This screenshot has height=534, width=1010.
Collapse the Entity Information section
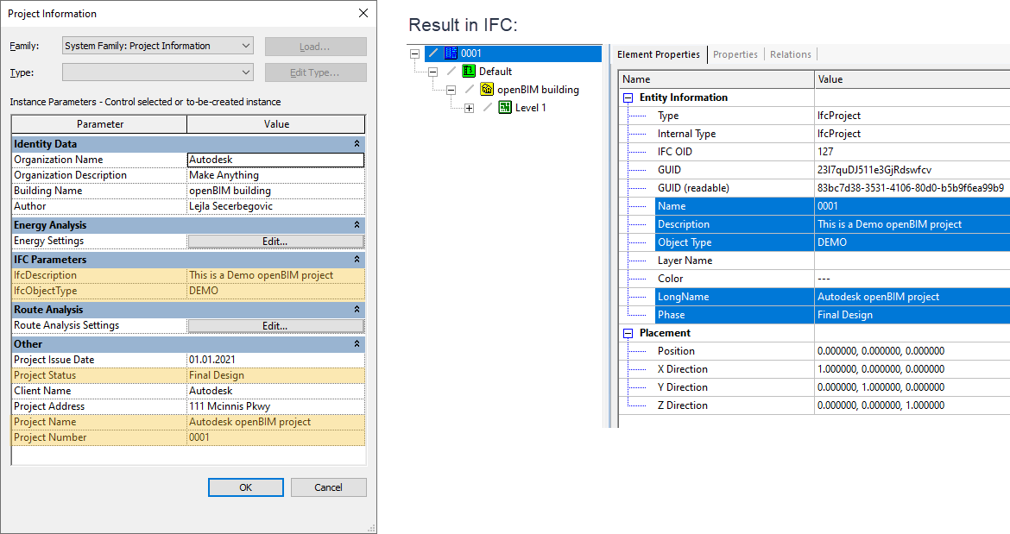pos(628,97)
